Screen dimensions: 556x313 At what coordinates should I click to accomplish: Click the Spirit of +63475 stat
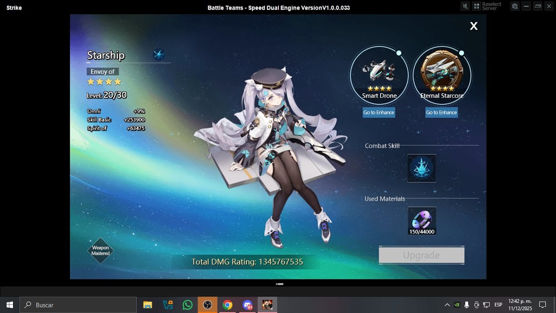click(x=116, y=129)
